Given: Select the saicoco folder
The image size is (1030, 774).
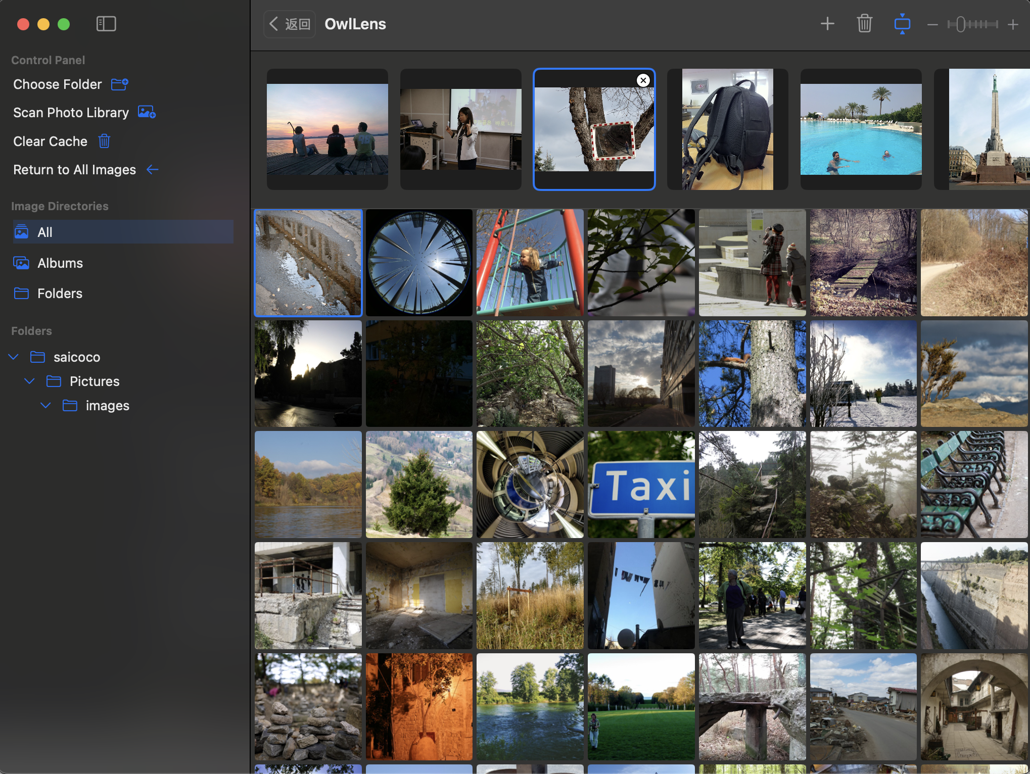Looking at the screenshot, I should pos(77,357).
